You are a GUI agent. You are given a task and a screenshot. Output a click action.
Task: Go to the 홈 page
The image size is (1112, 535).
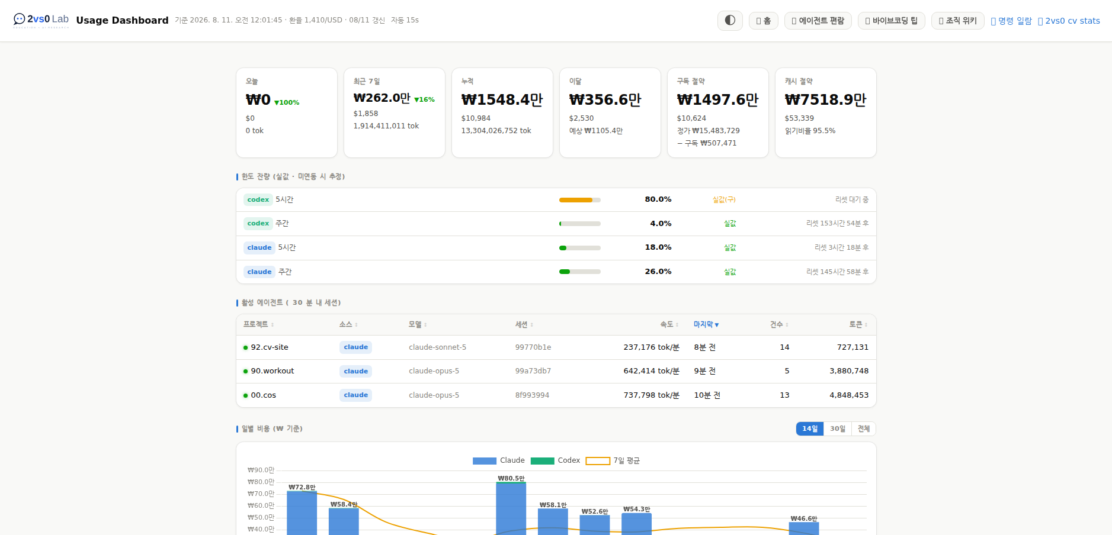point(763,21)
